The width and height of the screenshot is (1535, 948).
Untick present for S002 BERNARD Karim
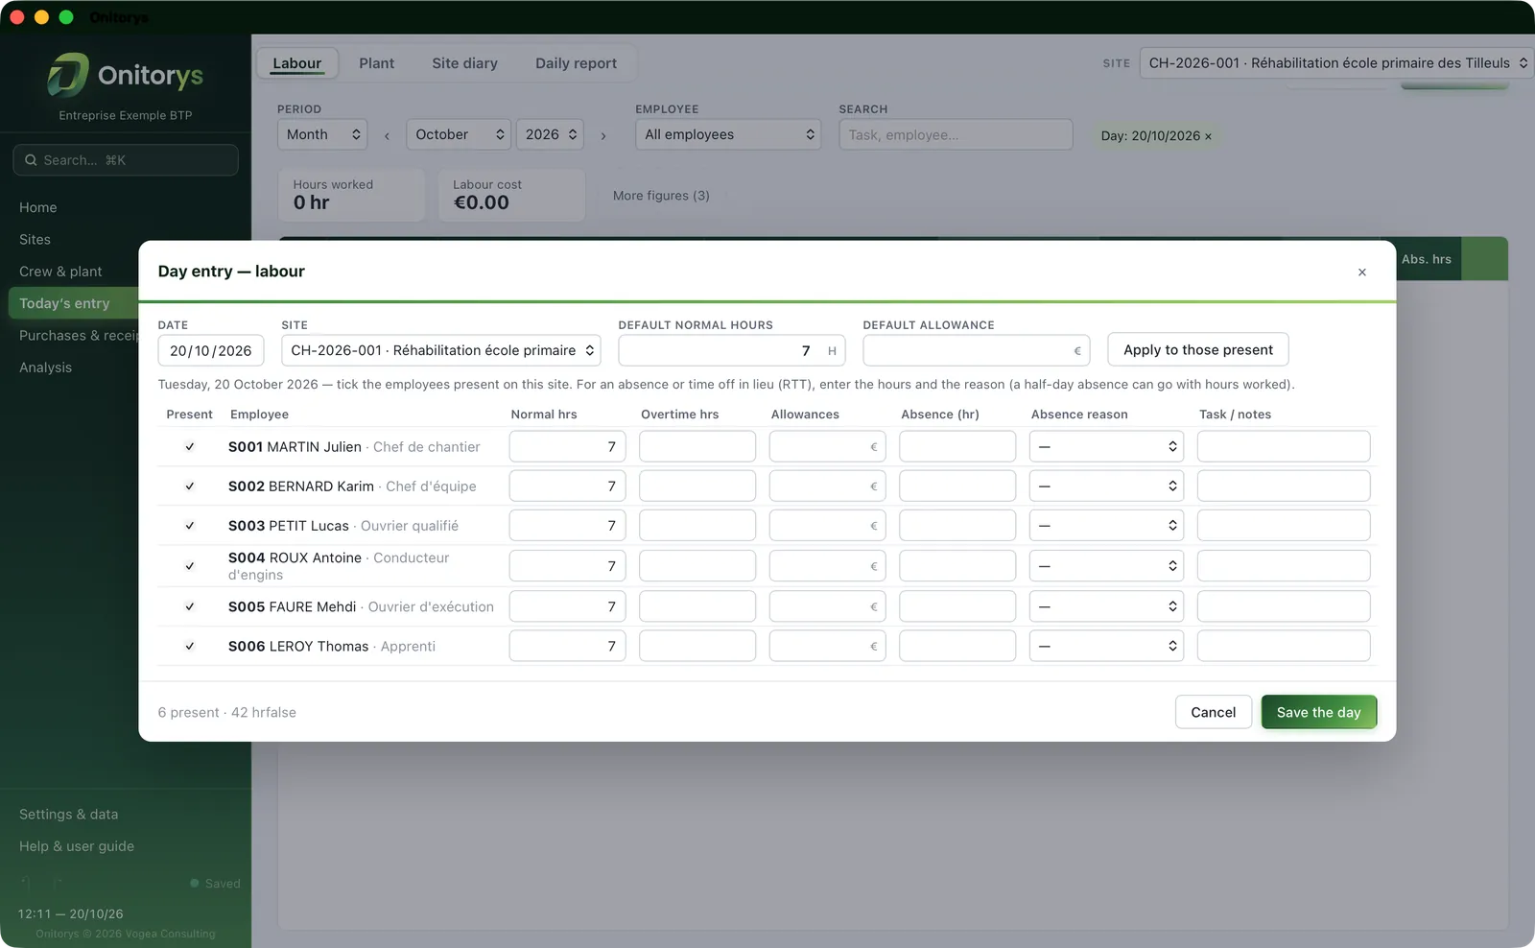pyautogui.click(x=190, y=486)
